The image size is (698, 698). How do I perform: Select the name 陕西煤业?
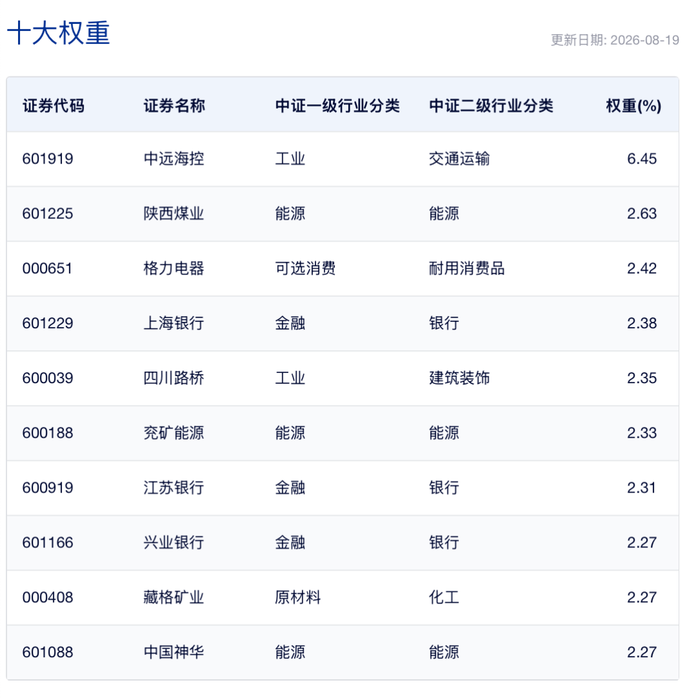point(174,214)
